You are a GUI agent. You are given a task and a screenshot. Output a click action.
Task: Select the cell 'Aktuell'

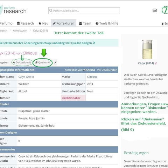pos(23,91)
